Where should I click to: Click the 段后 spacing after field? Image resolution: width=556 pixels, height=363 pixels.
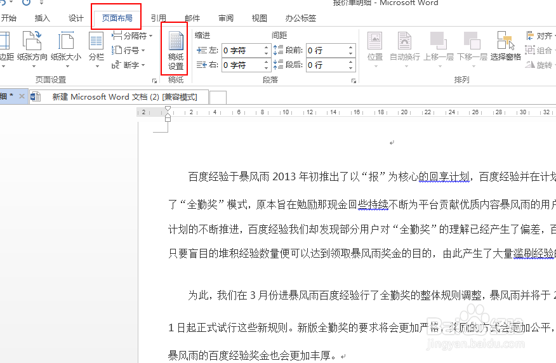[327, 65]
